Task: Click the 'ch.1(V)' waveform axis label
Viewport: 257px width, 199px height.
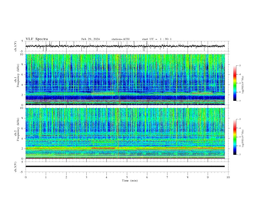Action: click(x=16, y=46)
